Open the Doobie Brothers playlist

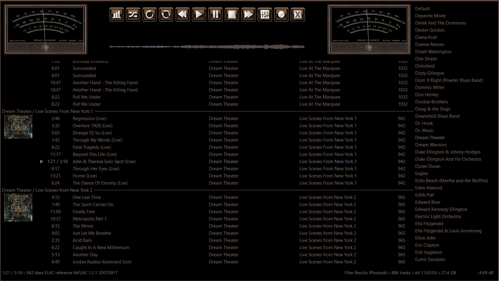[431, 102]
